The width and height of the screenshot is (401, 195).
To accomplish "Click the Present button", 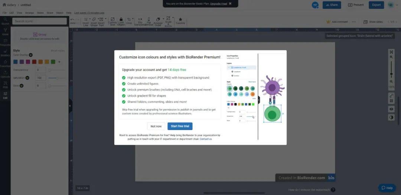I will click(x=356, y=5).
